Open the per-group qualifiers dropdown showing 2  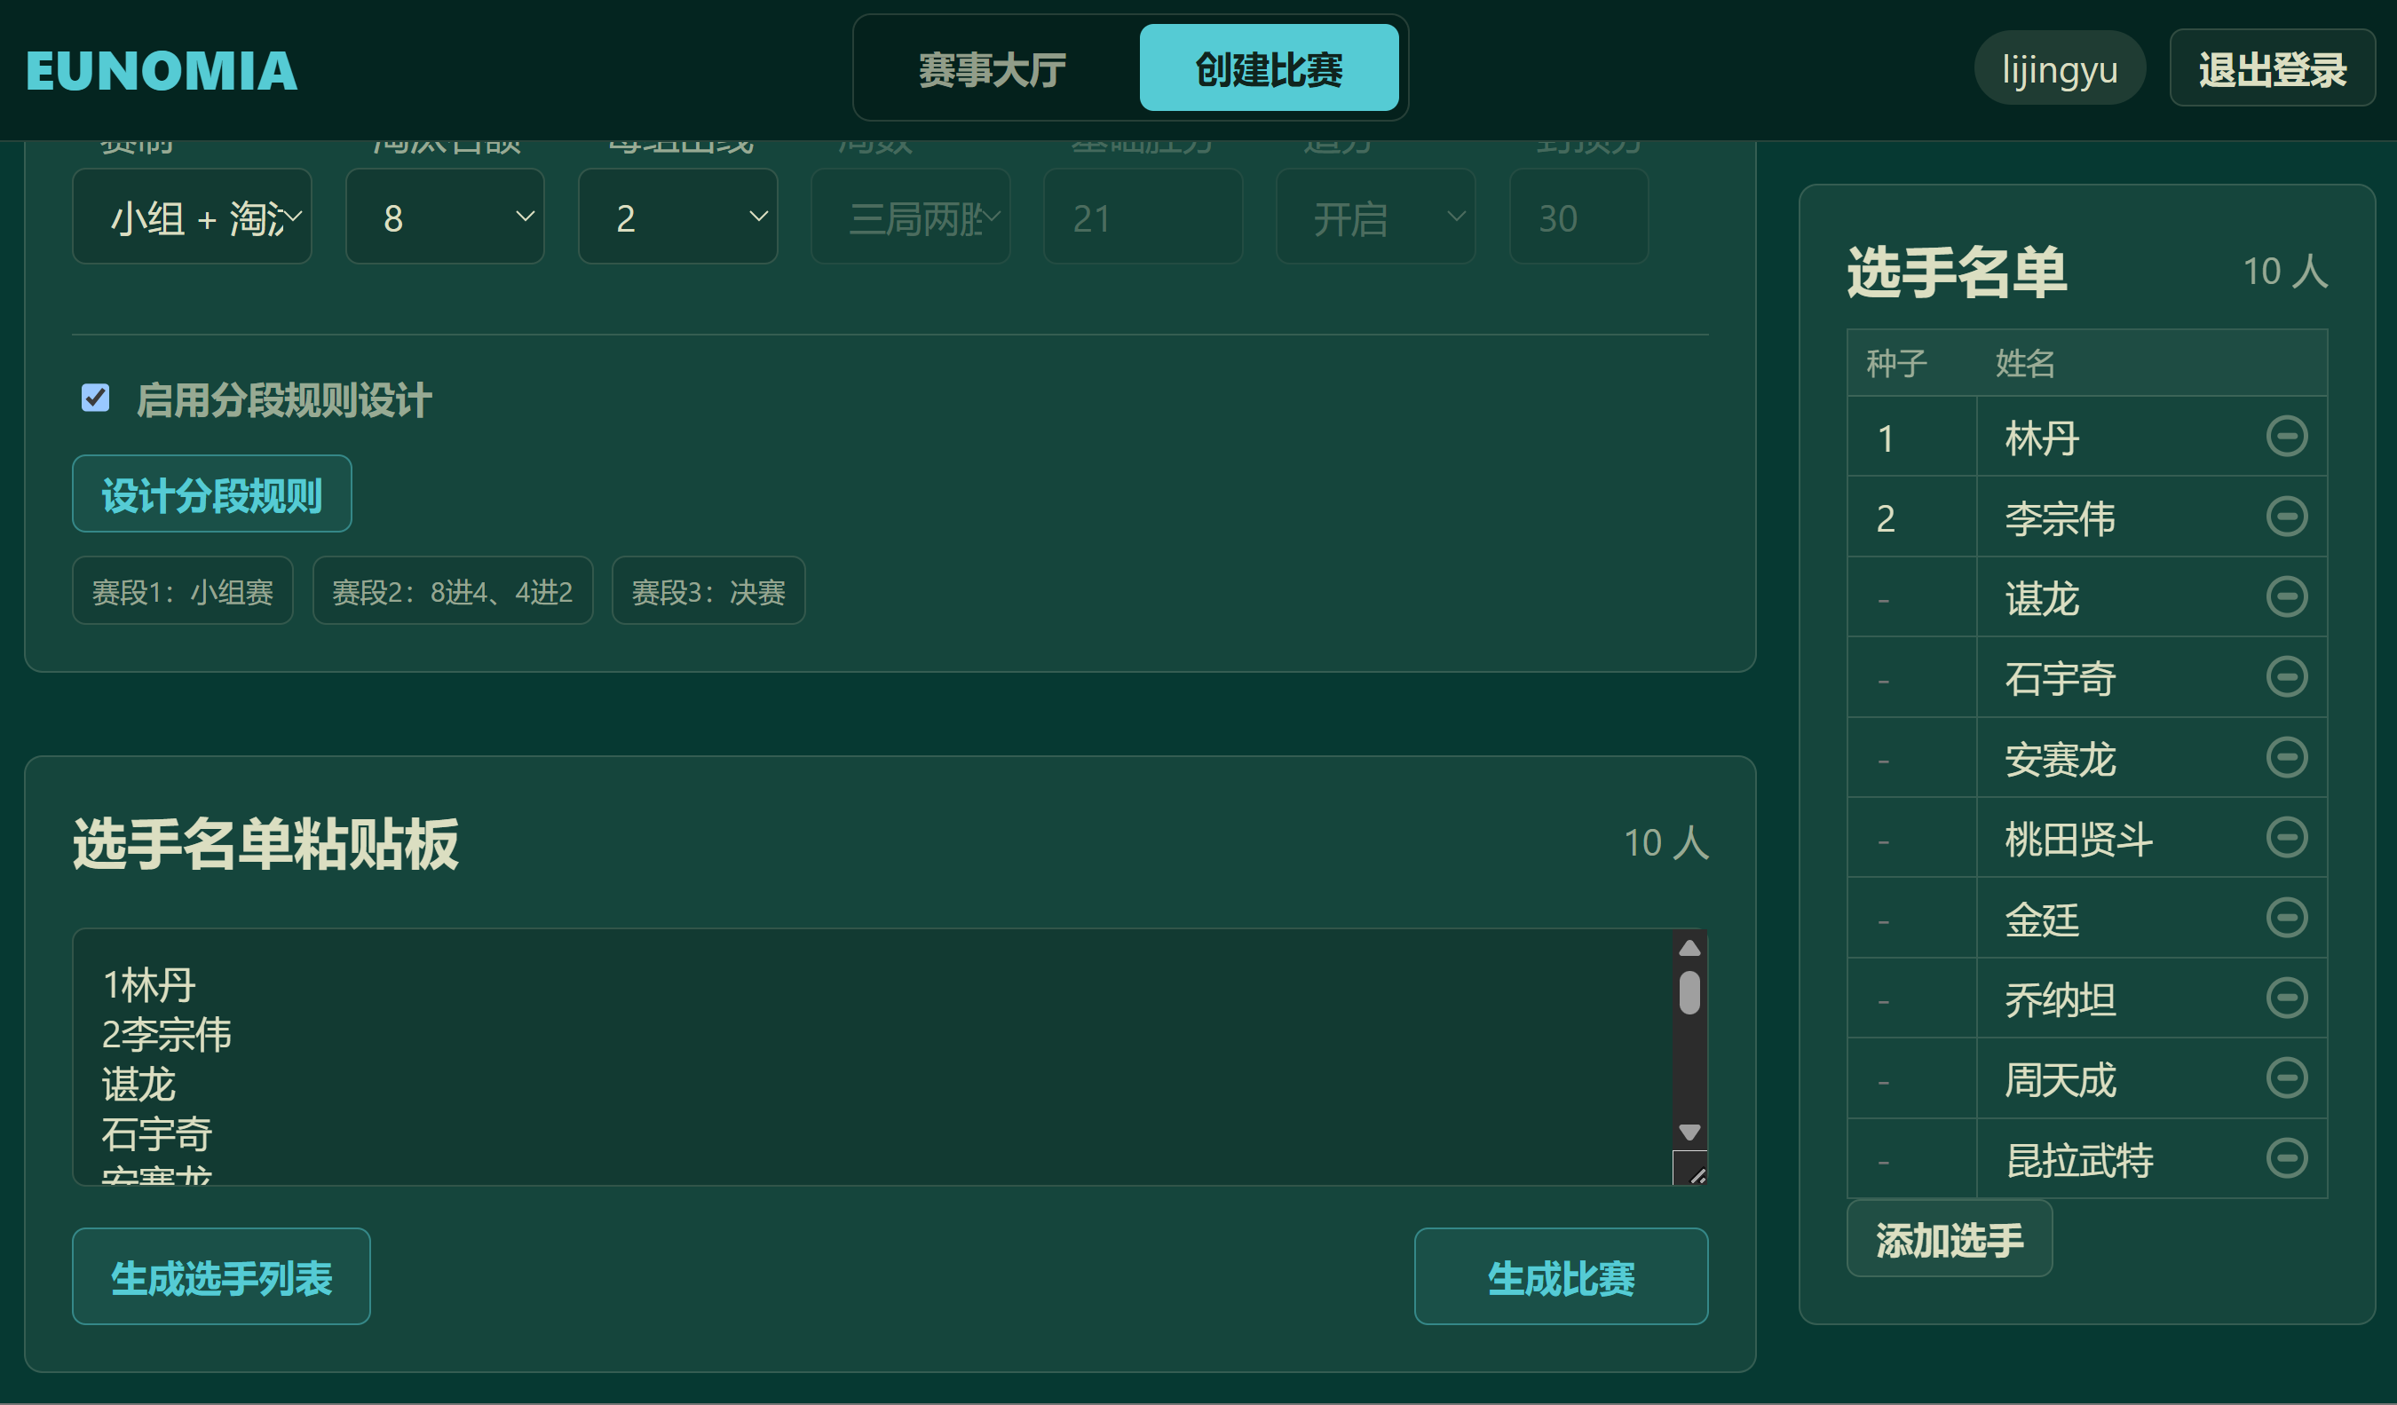pyautogui.click(x=678, y=217)
